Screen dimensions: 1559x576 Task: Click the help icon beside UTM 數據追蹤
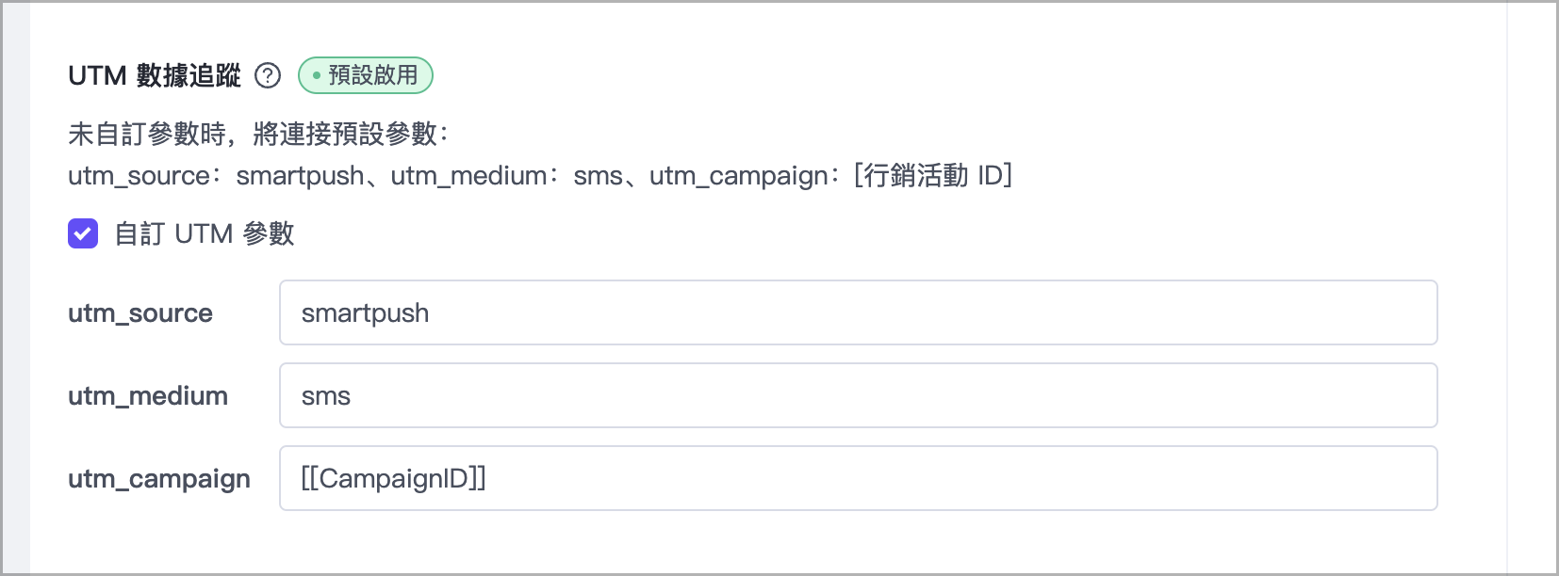268,76
